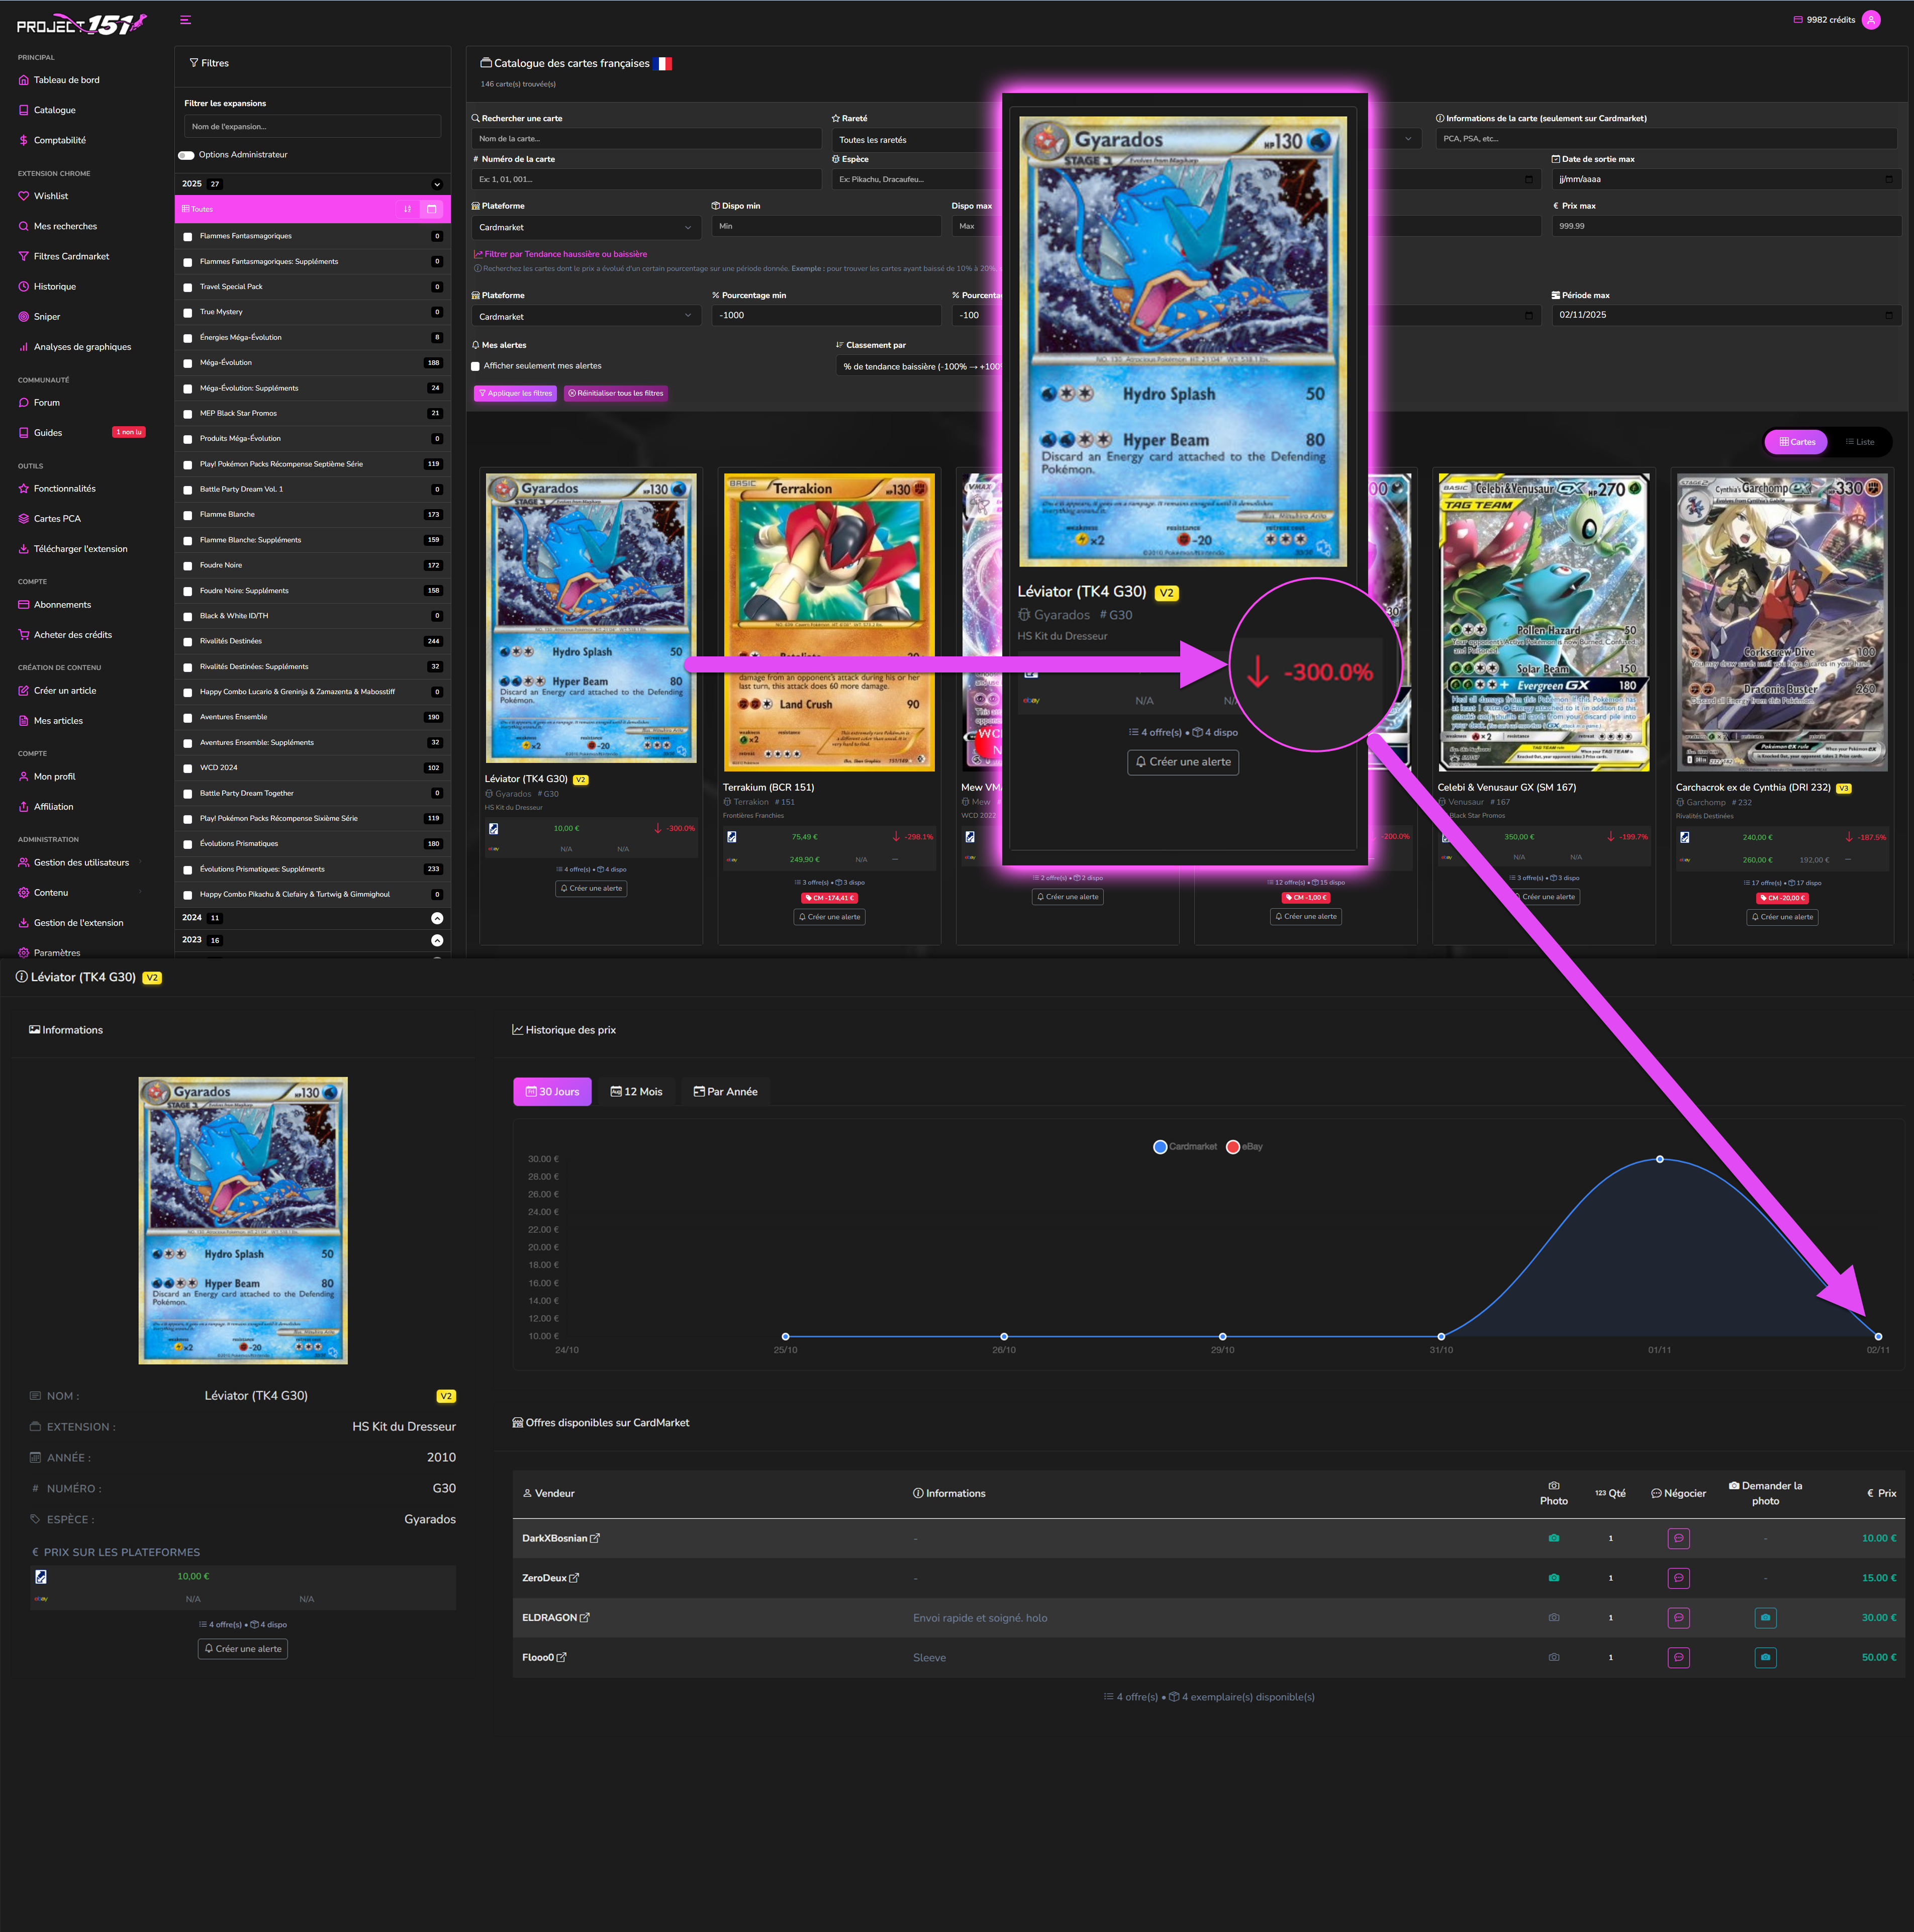This screenshot has height=1932, width=1914.
Task: Click Réinitialiser tous les filtres button
Action: 615,393
